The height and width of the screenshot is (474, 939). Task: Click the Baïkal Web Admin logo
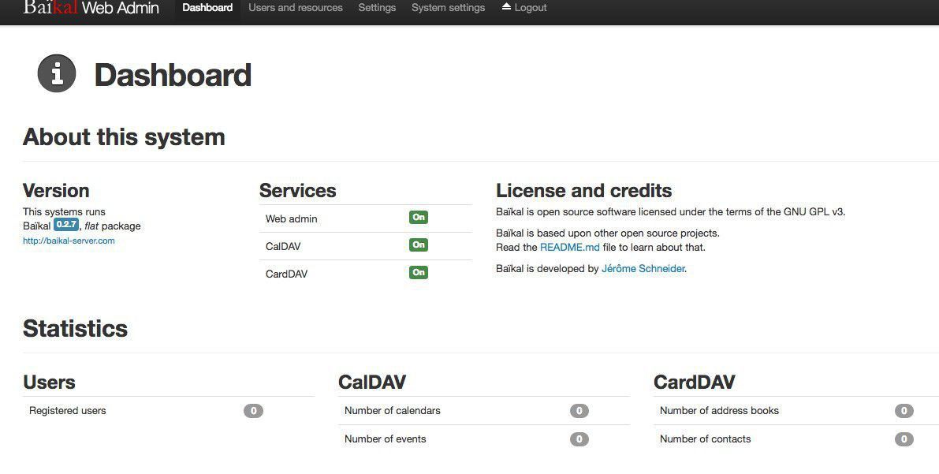(x=91, y=8)
